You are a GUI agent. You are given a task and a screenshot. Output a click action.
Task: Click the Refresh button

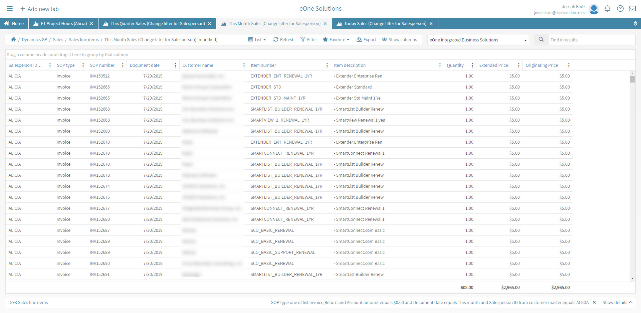pos(284,39)
